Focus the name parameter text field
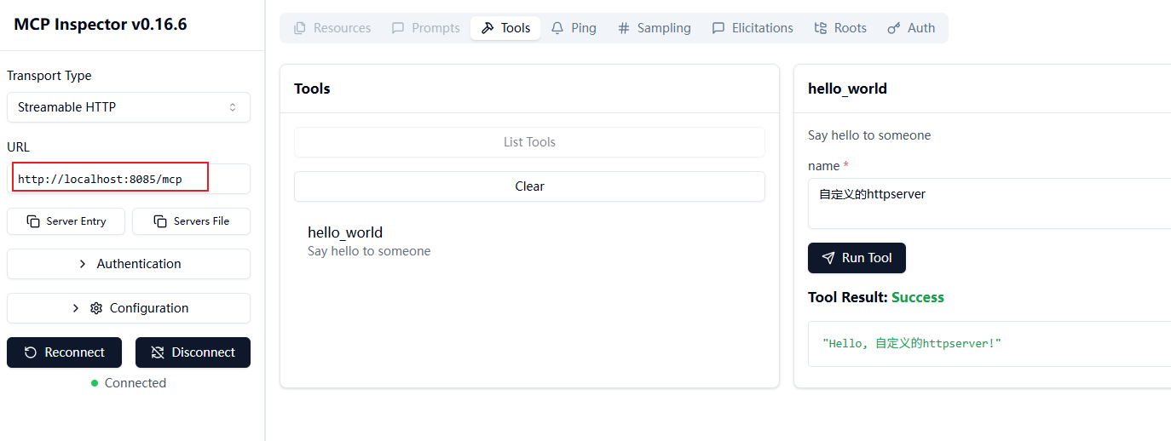This screenshot has width=1171, height=441. pyautogui.click(x=989, y=203)
